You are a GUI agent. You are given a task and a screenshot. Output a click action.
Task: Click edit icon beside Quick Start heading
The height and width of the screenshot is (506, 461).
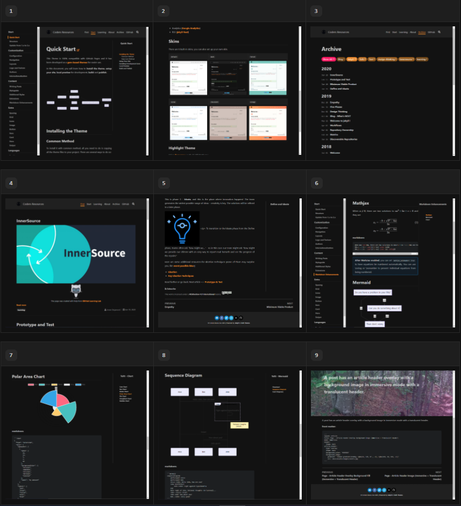pos(78,50)
